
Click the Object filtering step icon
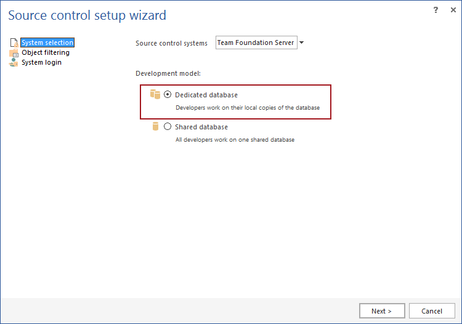(x=14, y=53)
